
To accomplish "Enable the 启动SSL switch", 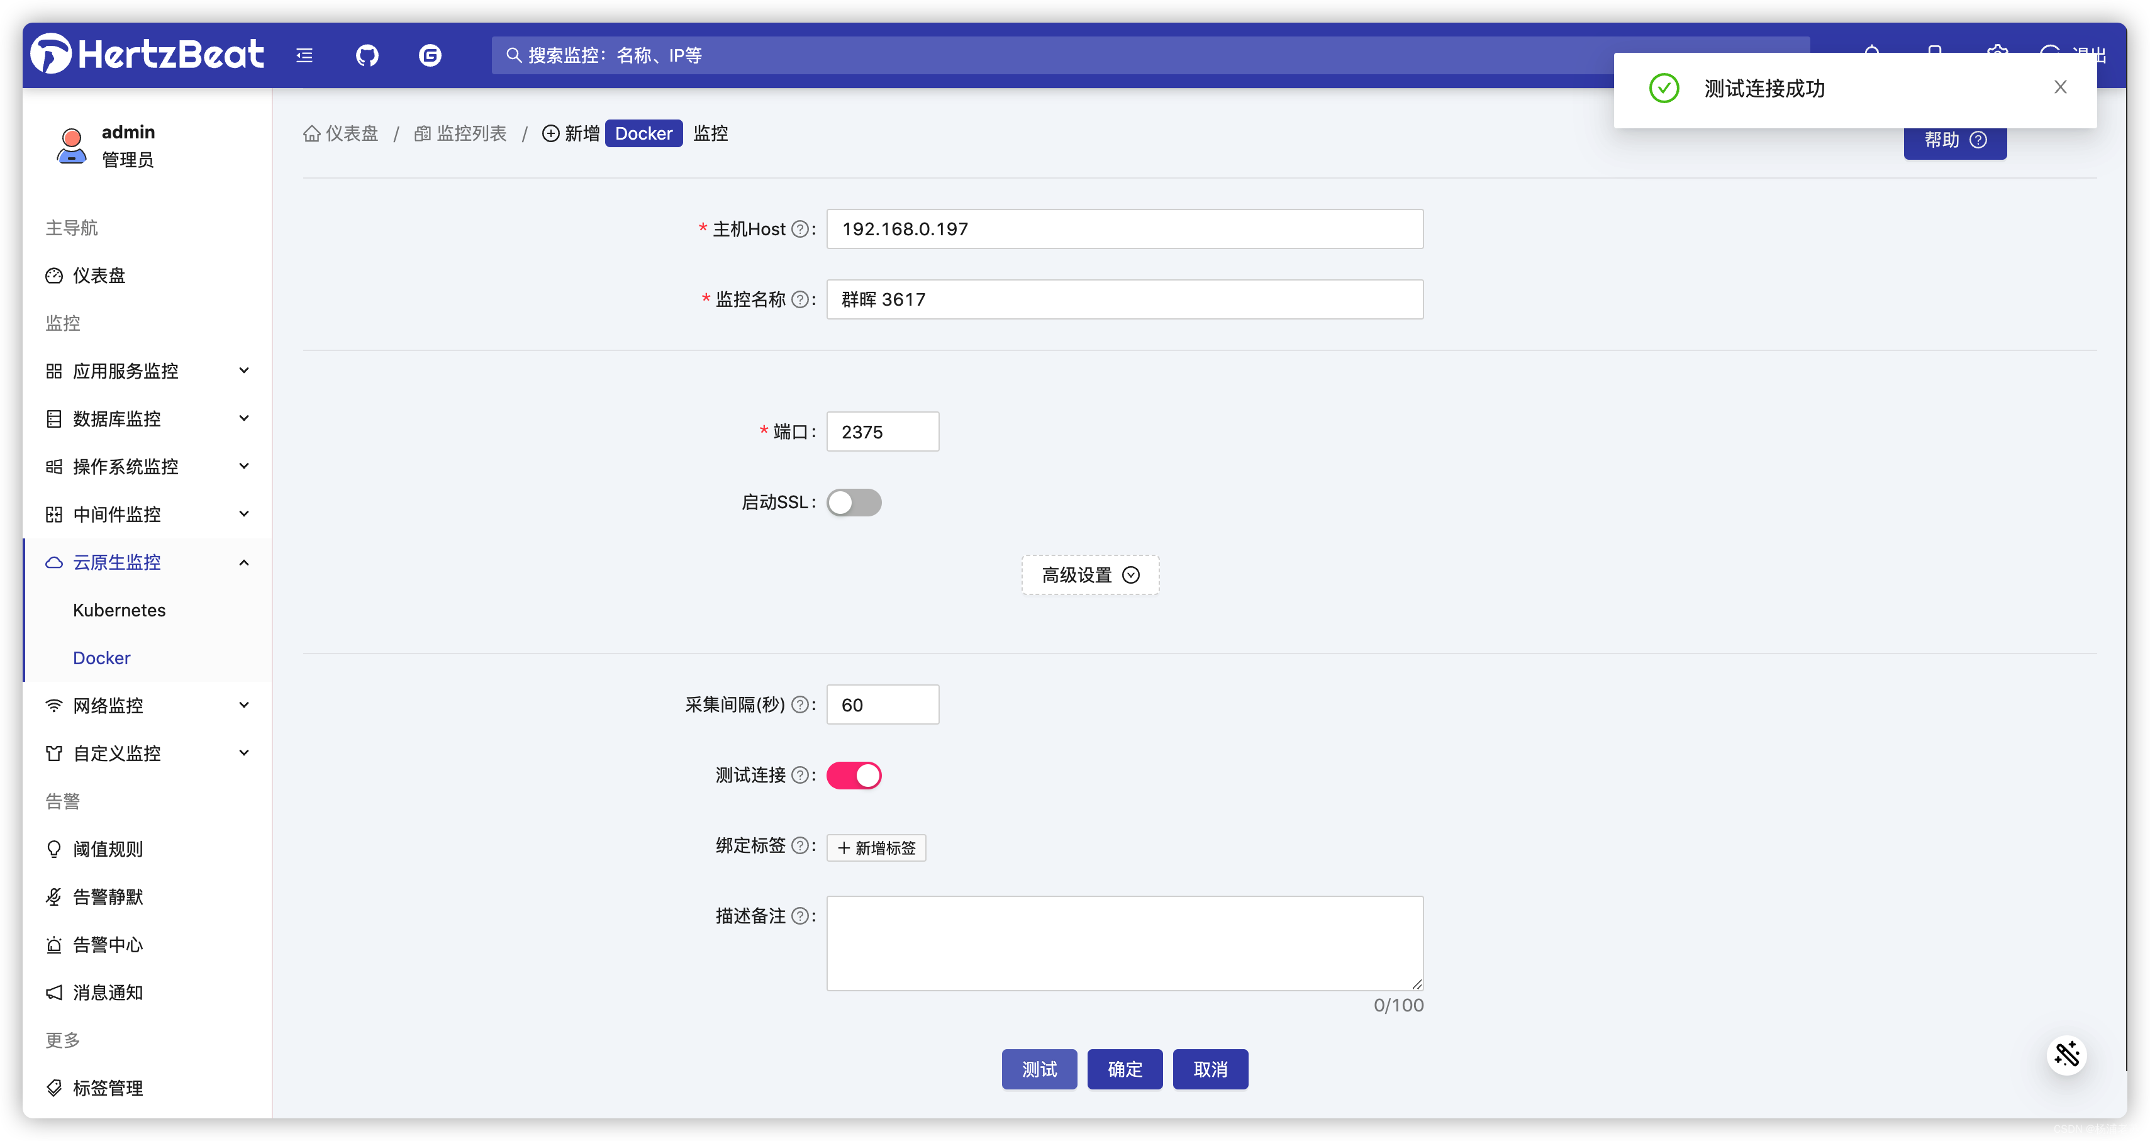I will 853,503.
